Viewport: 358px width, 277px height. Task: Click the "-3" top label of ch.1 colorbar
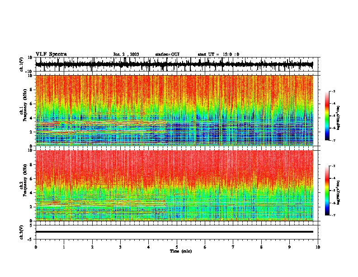(333, 91)
